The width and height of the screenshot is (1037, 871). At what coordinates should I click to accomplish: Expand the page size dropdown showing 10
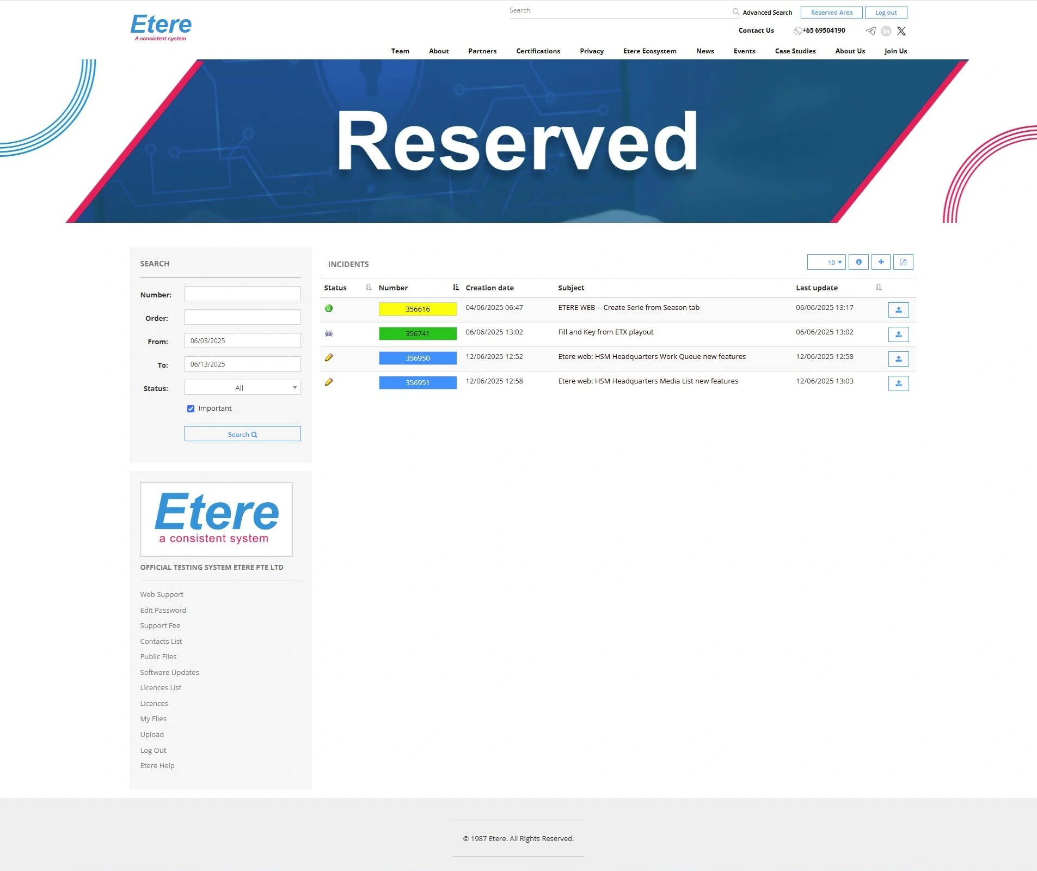(826, 262)
